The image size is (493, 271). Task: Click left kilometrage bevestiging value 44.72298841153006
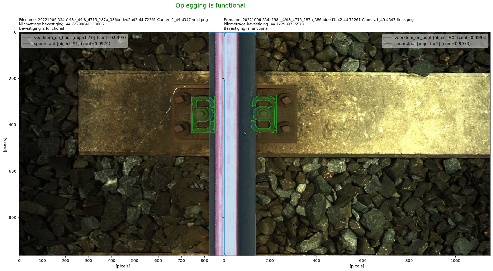pyautogui.click(x=85, y=24)
